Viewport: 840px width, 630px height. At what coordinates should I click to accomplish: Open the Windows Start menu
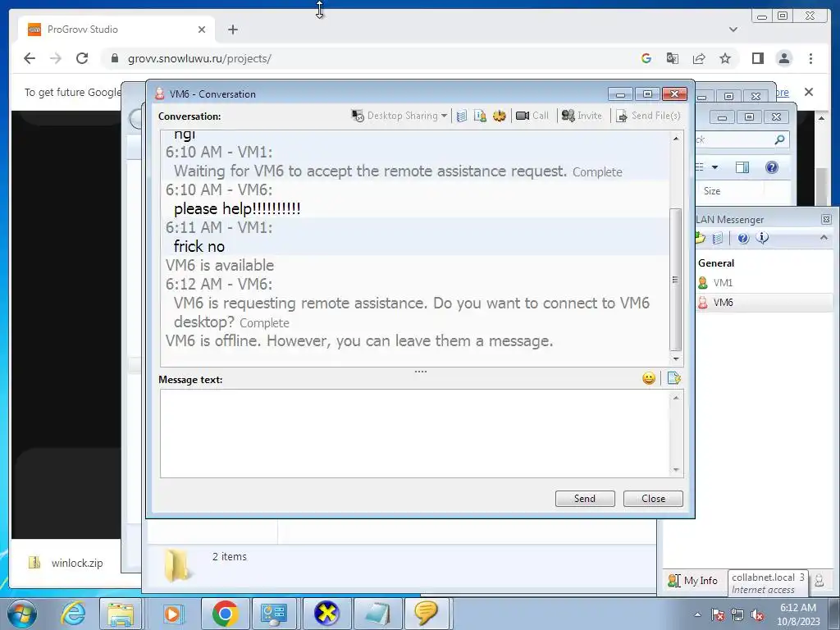point(21,614)
